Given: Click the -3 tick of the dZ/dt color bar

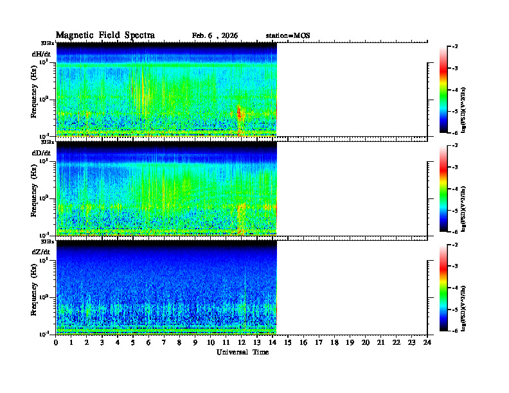Looking at the screenshot, I should point(455,266).
